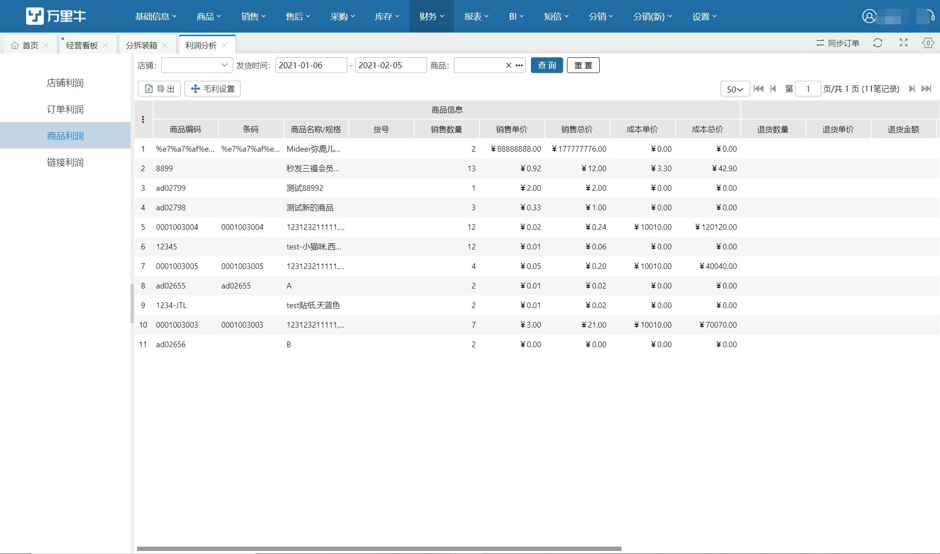Expand the 库存 menu
Image resolution: width=940 pixels, height=554 pixels.
[x=387, y=16]
